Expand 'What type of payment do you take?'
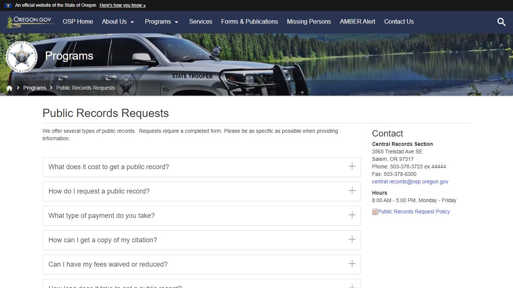 (202, 216)
